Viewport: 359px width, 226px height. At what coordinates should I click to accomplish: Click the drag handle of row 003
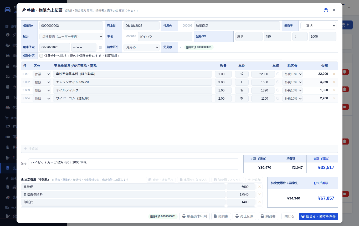click(x=23, y=90)
